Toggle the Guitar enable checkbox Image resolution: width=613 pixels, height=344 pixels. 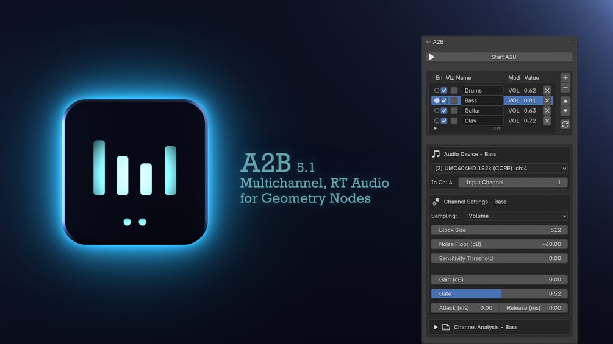tap(444, 110)
